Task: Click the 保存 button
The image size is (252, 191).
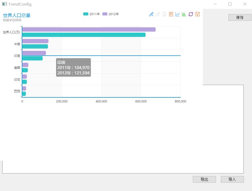Action: click(240, 17)
